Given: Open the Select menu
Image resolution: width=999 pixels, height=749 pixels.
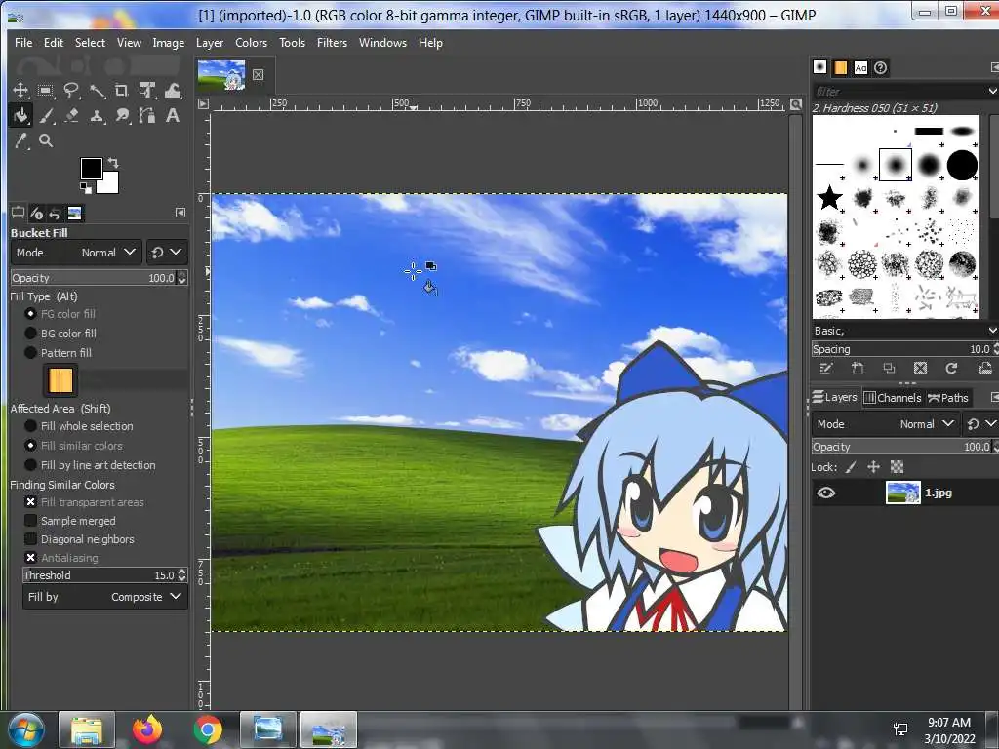Looking at the screenshot, I should [x=90, y=43].
